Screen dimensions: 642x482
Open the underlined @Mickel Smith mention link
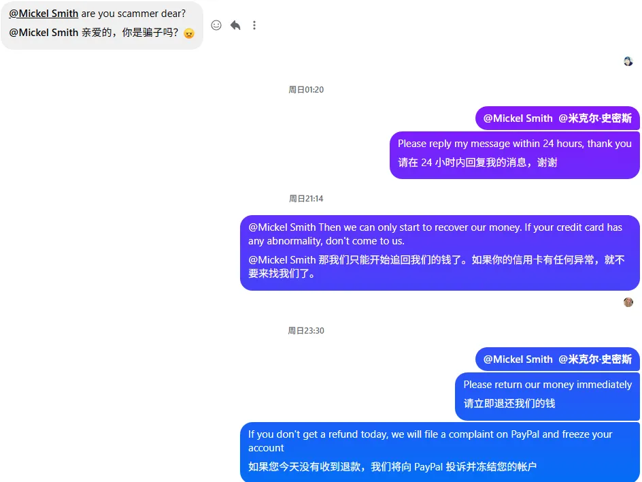(44, 14)
